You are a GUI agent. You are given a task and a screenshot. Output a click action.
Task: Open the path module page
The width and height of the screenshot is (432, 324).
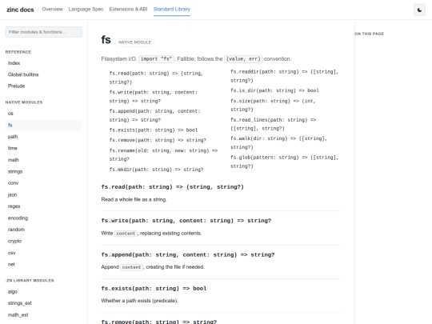click(43, 137)
